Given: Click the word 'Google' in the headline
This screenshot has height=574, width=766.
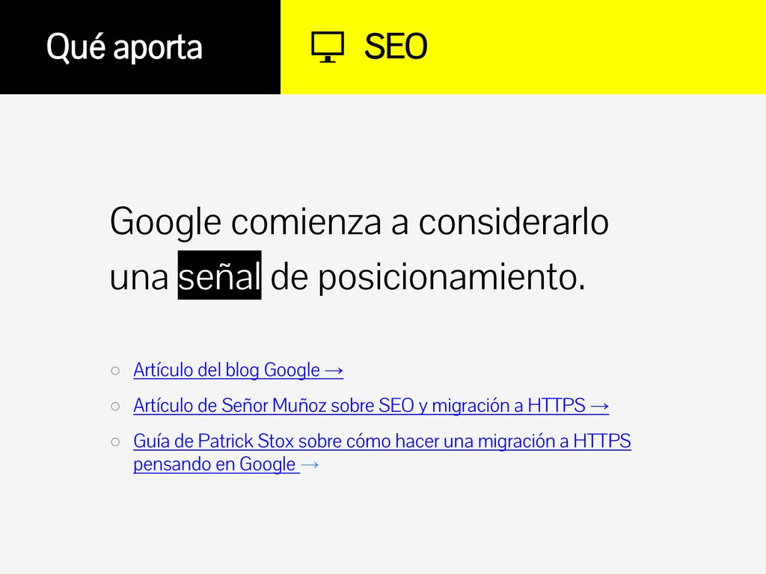Looking at the screenshot, I should (165, 222).
